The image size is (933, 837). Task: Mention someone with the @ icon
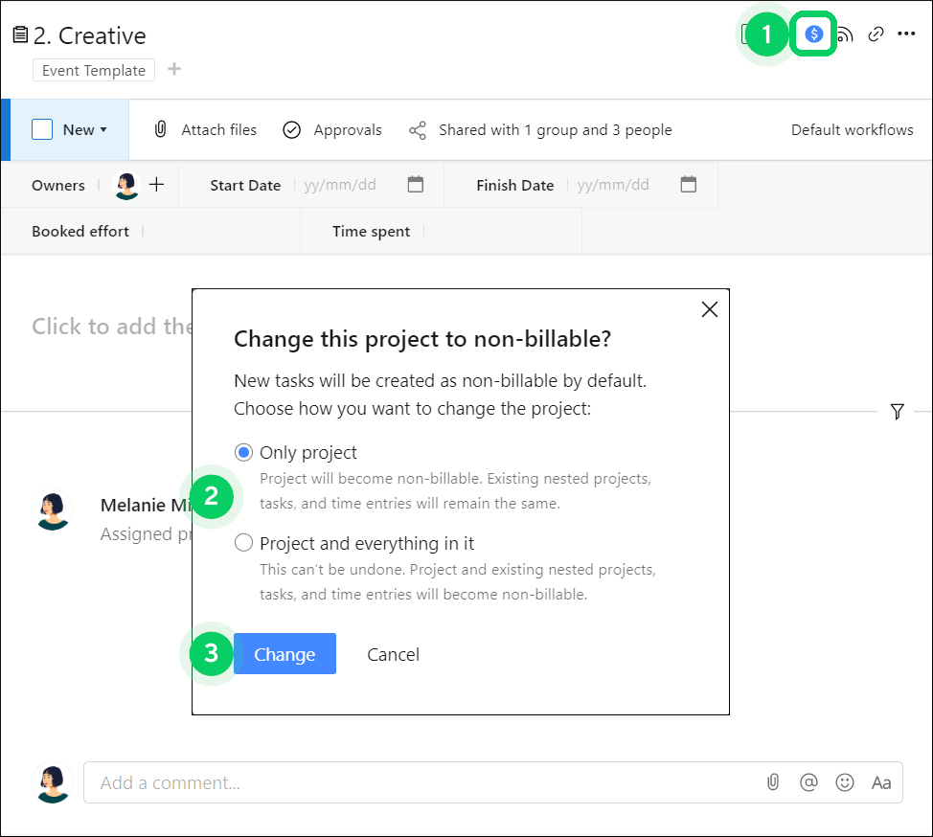(808, 782)
